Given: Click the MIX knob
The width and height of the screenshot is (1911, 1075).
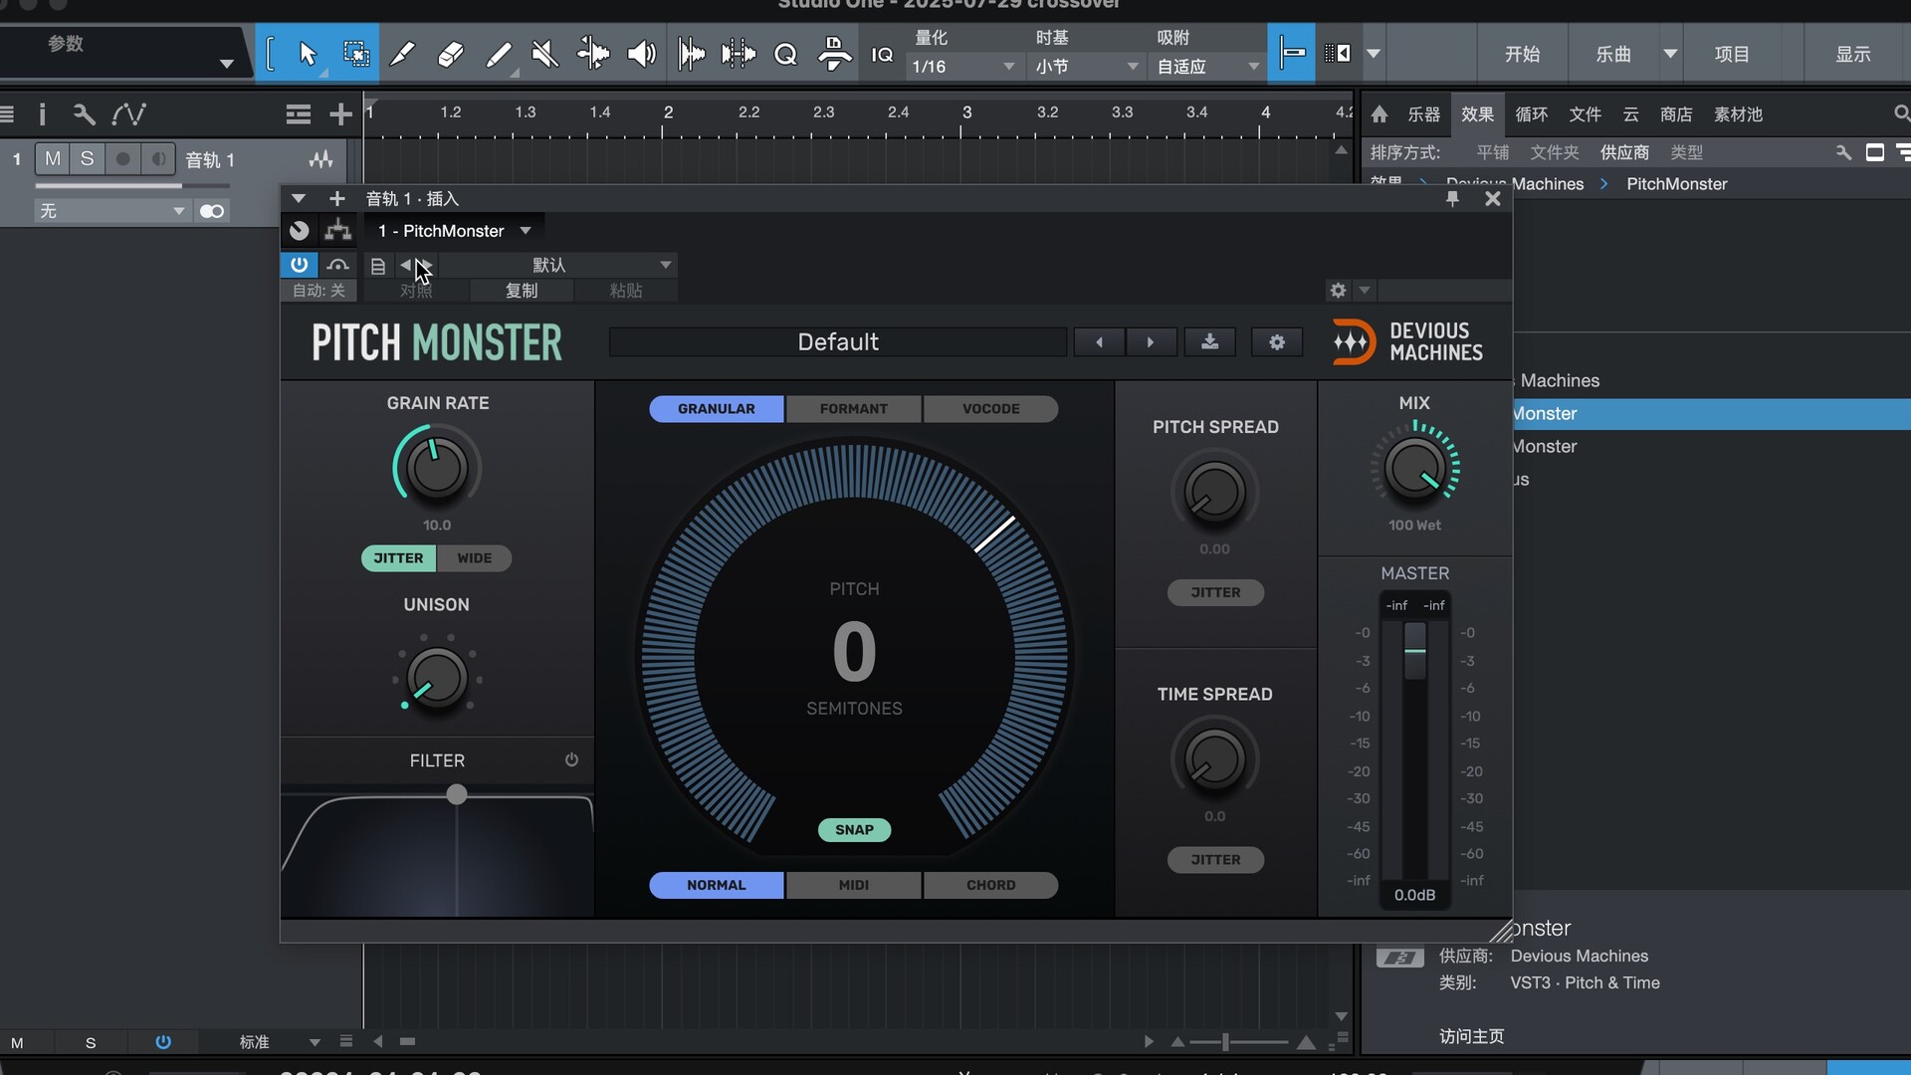Looking at the screenshot, I should (1414, 468).
